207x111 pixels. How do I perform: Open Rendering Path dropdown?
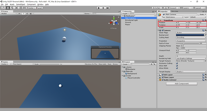tap(191, 59)
